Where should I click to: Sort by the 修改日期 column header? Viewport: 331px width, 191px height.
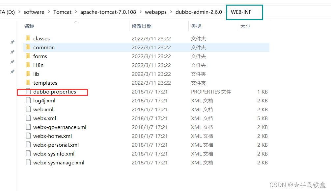[x=142, y=26]
